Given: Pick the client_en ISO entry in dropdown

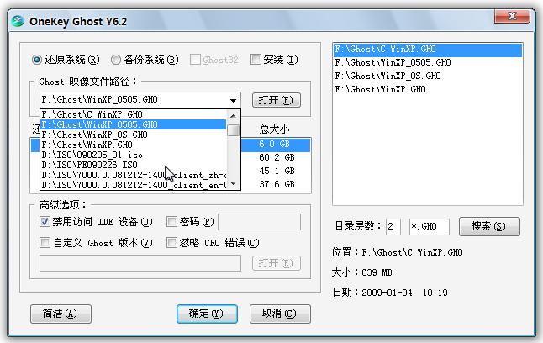Looking at the screenshot, I should (x=134, y=185).
